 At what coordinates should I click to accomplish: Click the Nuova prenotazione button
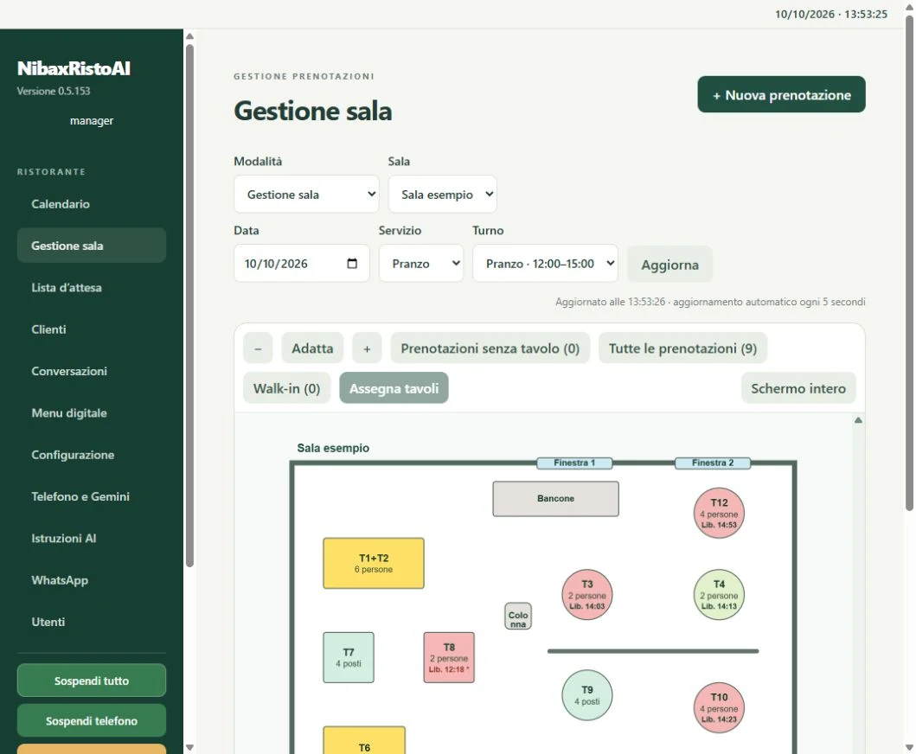(781, 94)
